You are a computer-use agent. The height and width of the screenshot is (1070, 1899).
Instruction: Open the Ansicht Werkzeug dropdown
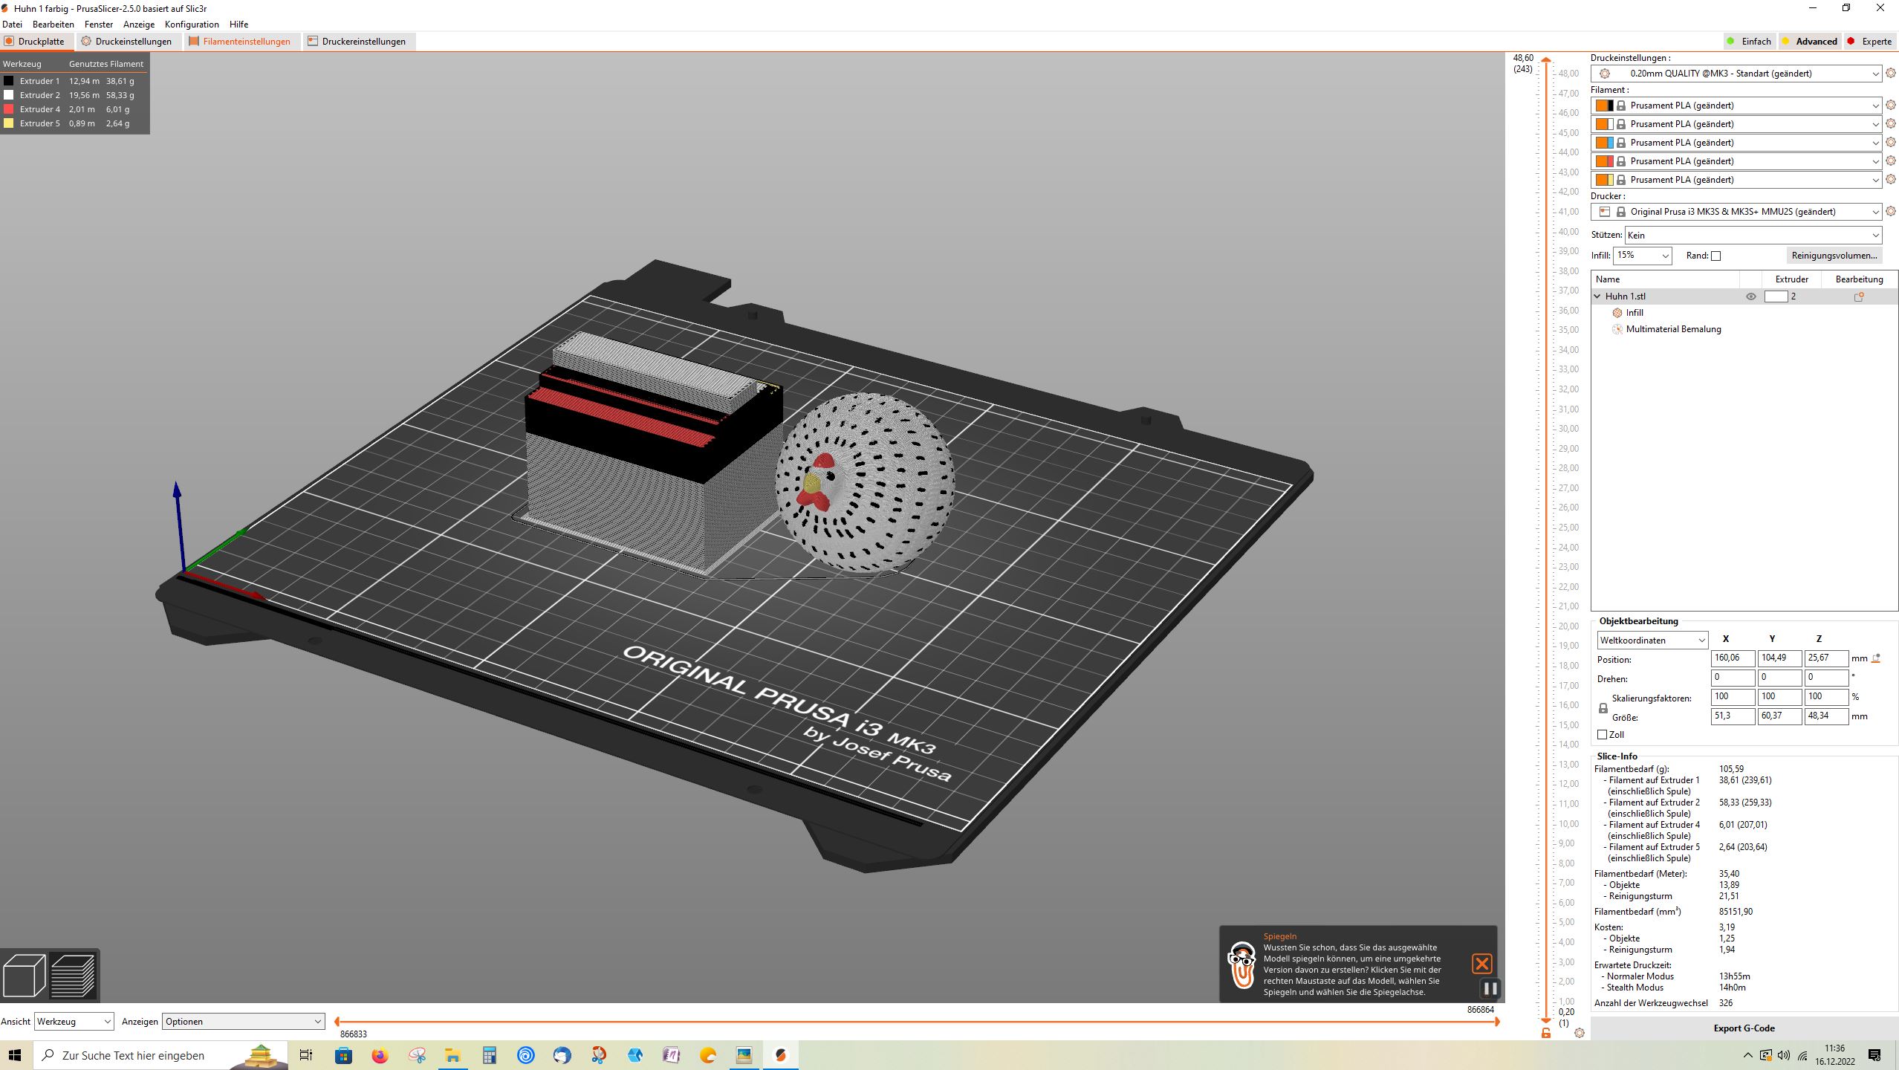coord(74,1022)
